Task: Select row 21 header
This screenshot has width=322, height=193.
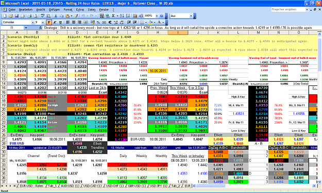Action: (x=4, y=114)
